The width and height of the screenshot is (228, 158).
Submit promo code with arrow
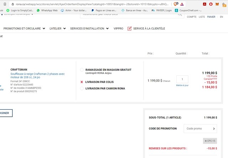pyautogui.click(x=214, y=128)
